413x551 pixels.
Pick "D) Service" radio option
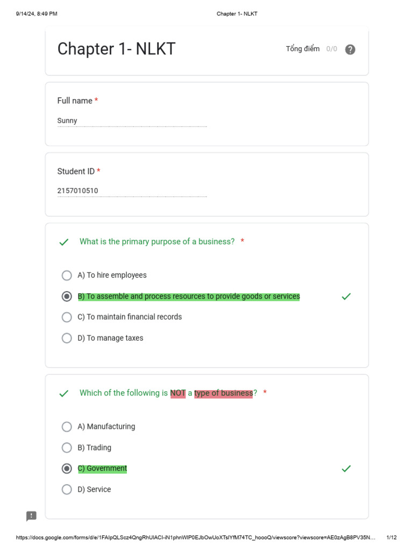(67, 490)
